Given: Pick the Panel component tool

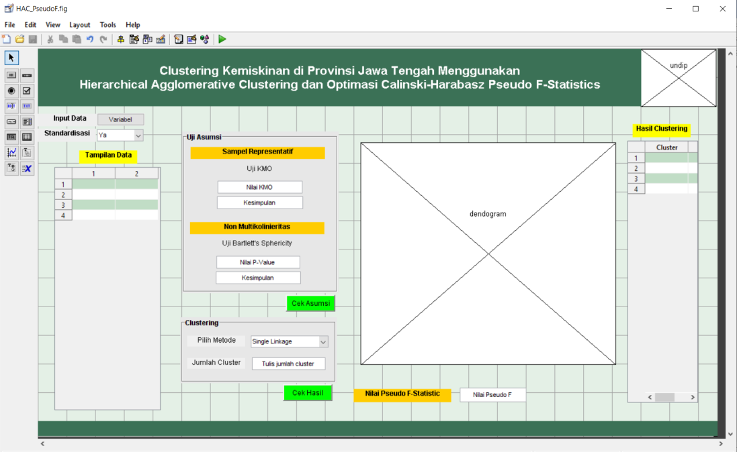Looking at the screenshot, I should 28,152.
